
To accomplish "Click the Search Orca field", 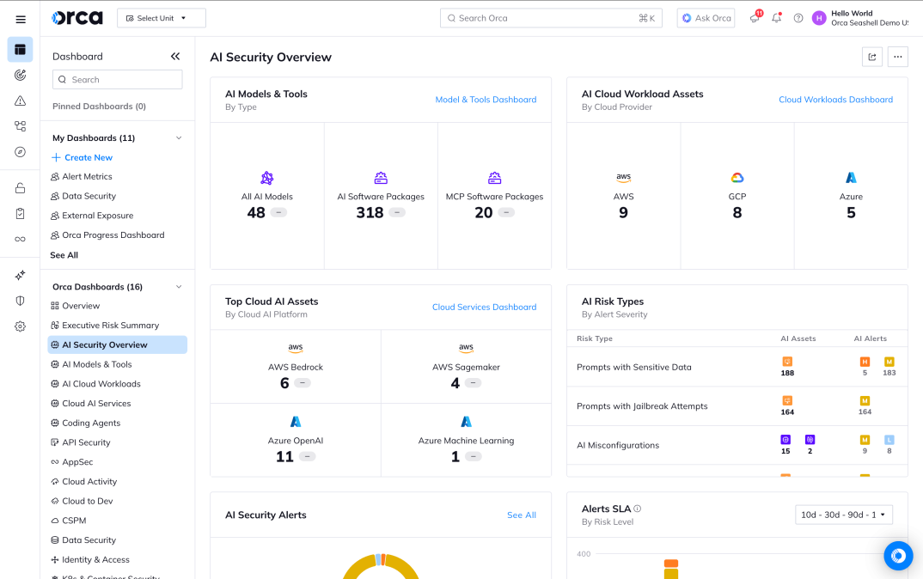I will [x=550, y=18].
